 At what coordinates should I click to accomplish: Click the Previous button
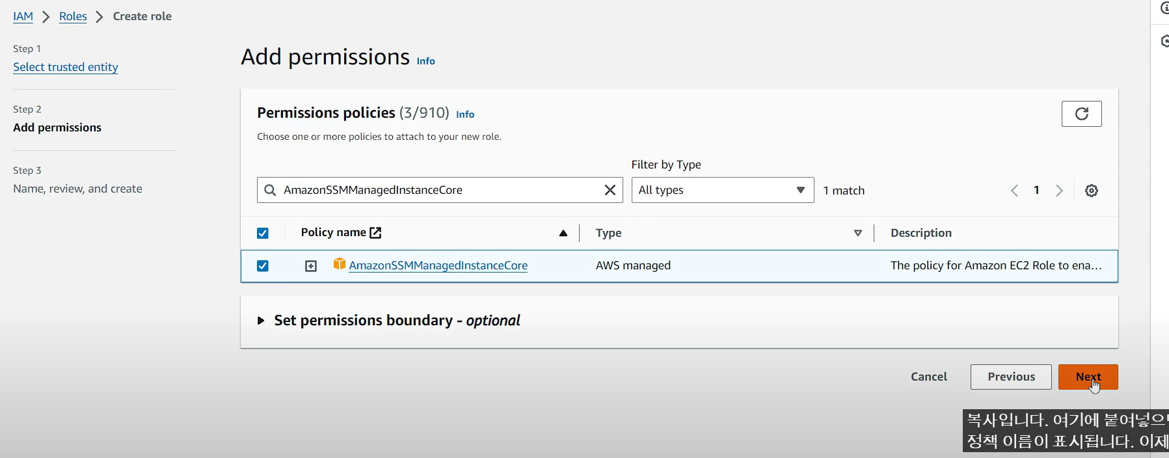[1011, 377]
